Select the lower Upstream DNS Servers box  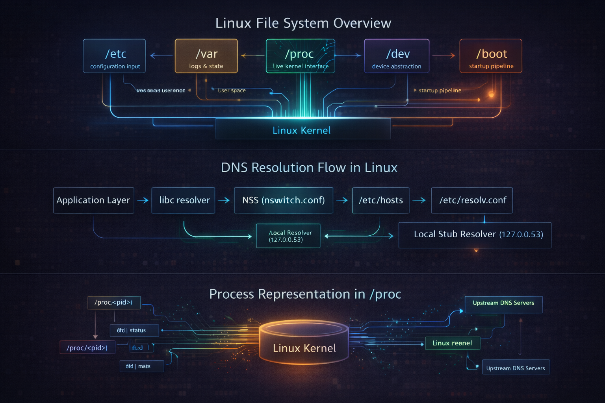[516, 367]
